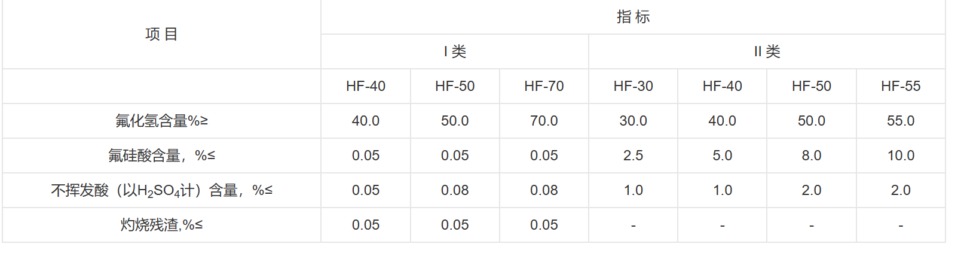
Task: Click HF-50 header under II 类
Action: (x=811, y=86)
